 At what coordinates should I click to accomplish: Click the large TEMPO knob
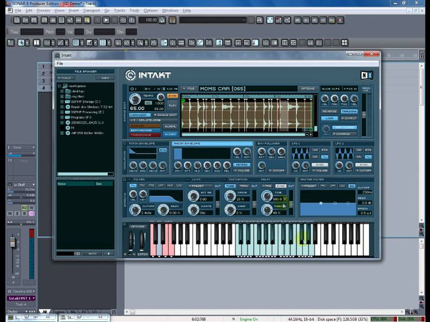click(x=135, y=99)
